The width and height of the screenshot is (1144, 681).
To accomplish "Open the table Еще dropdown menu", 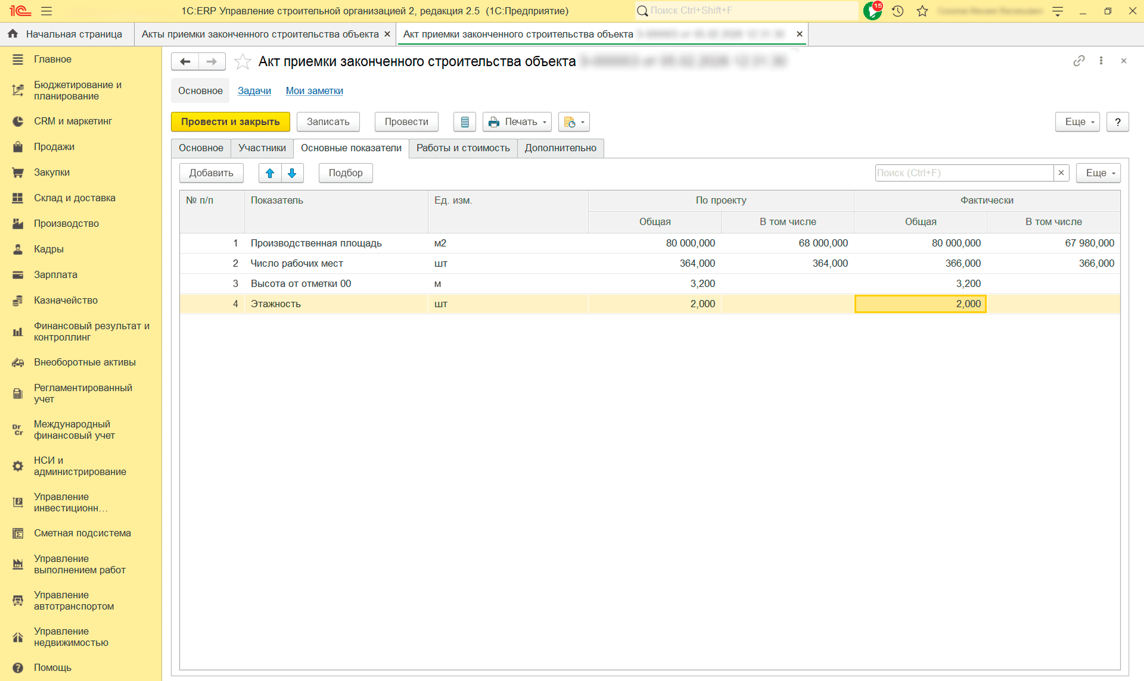I will click(x=1098, y=173).
